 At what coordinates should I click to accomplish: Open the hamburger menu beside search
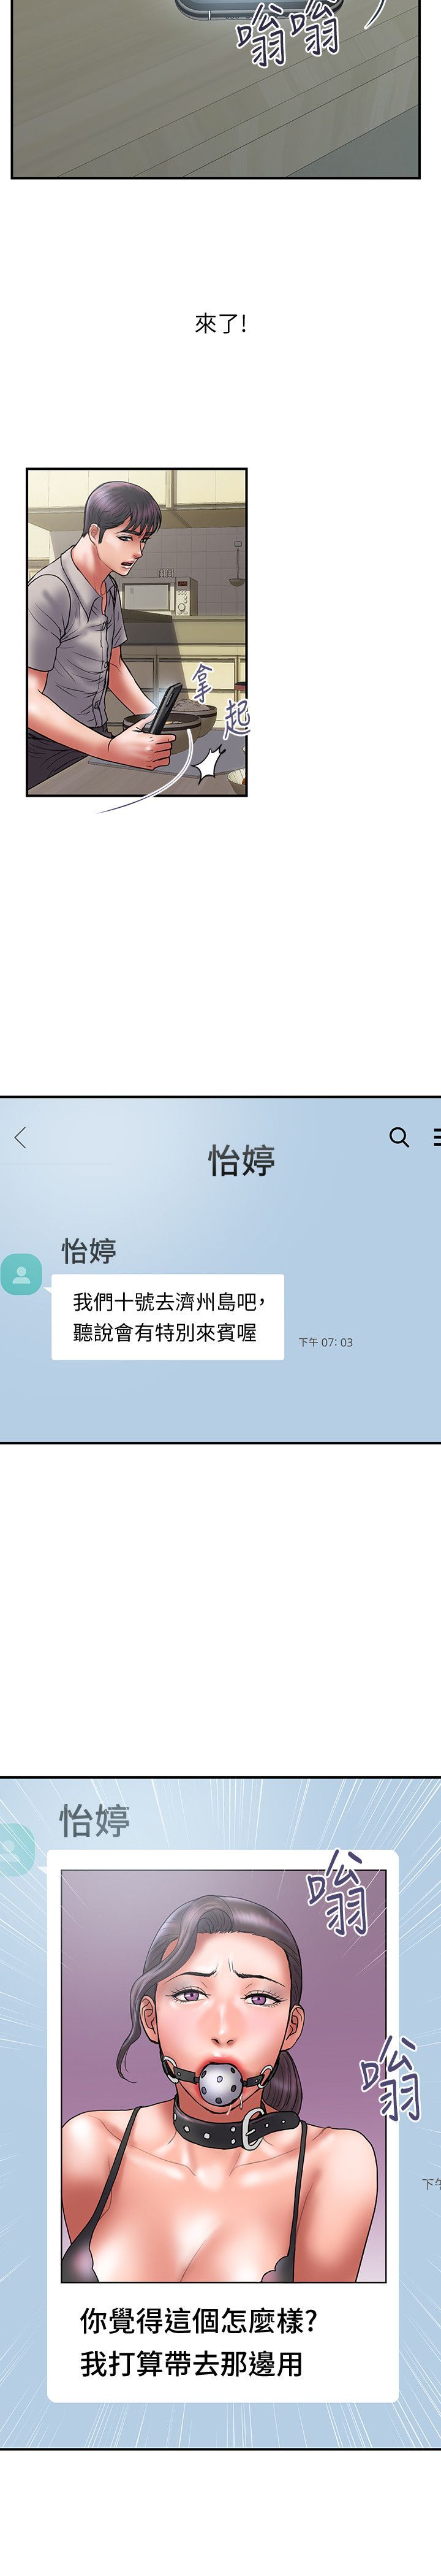point(437,1137)
